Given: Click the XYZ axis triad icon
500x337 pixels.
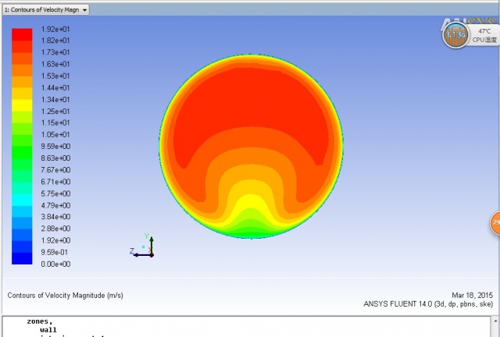Looking at the screenshot, I should click(144, 247).
